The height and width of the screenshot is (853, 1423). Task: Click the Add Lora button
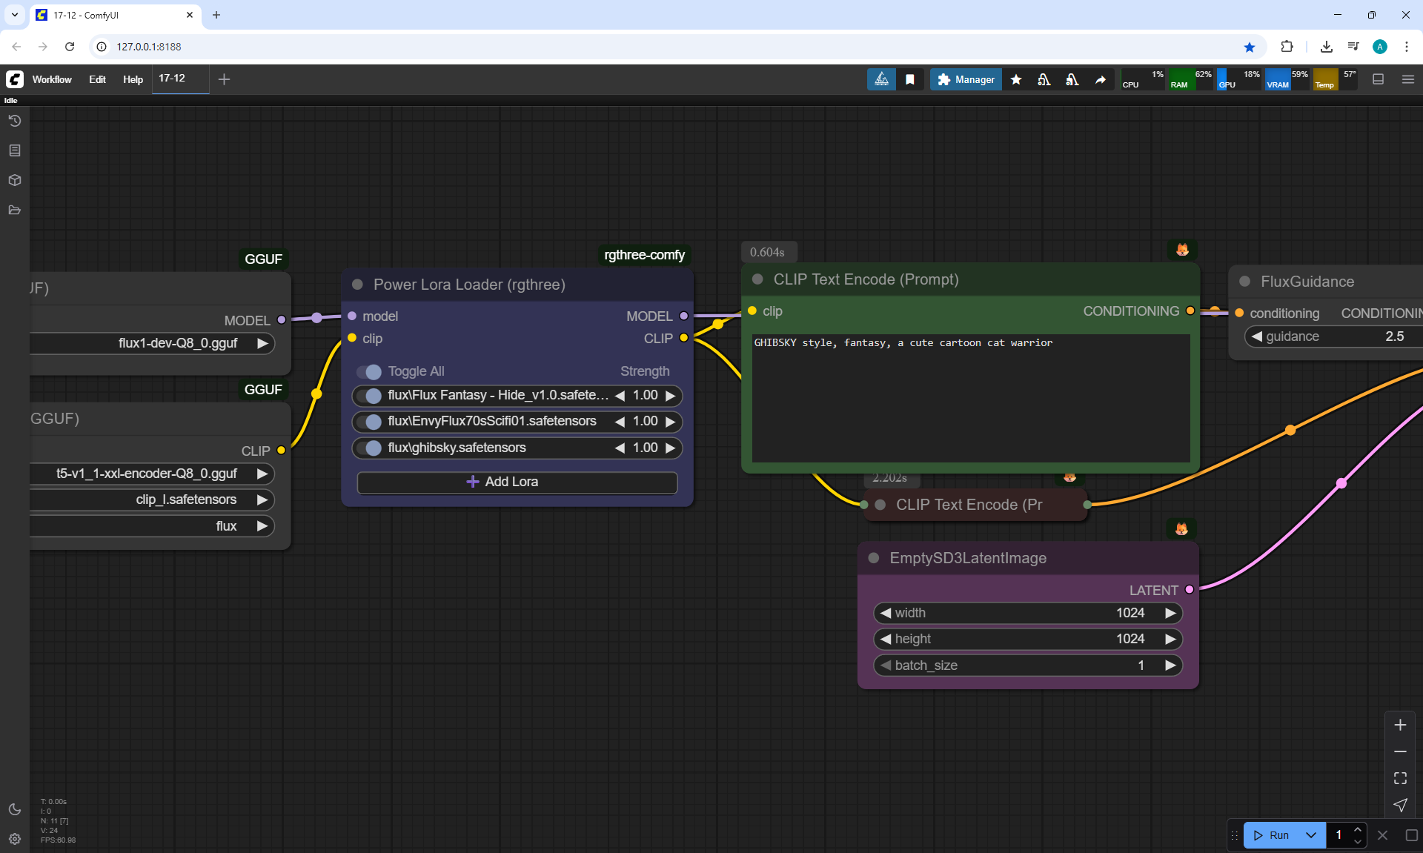[x=517, y=482]
